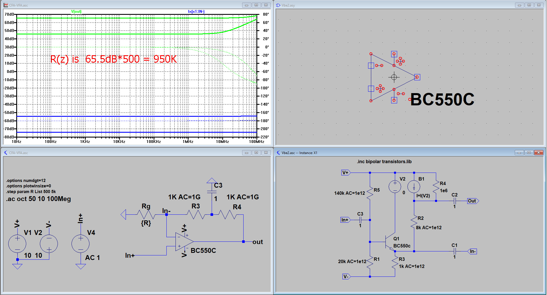Click the out net label in CFA-VFA
This screenshot has width=547, height=295.
[x=258, y=242]
